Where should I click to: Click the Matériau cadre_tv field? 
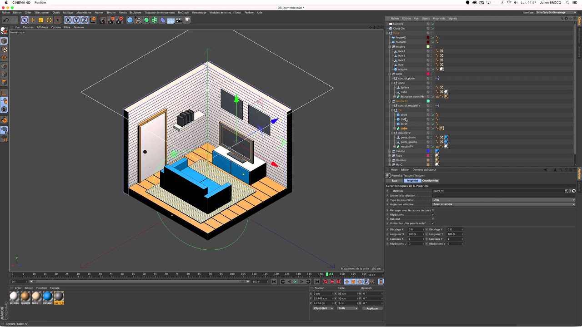(x=498, y=191)
